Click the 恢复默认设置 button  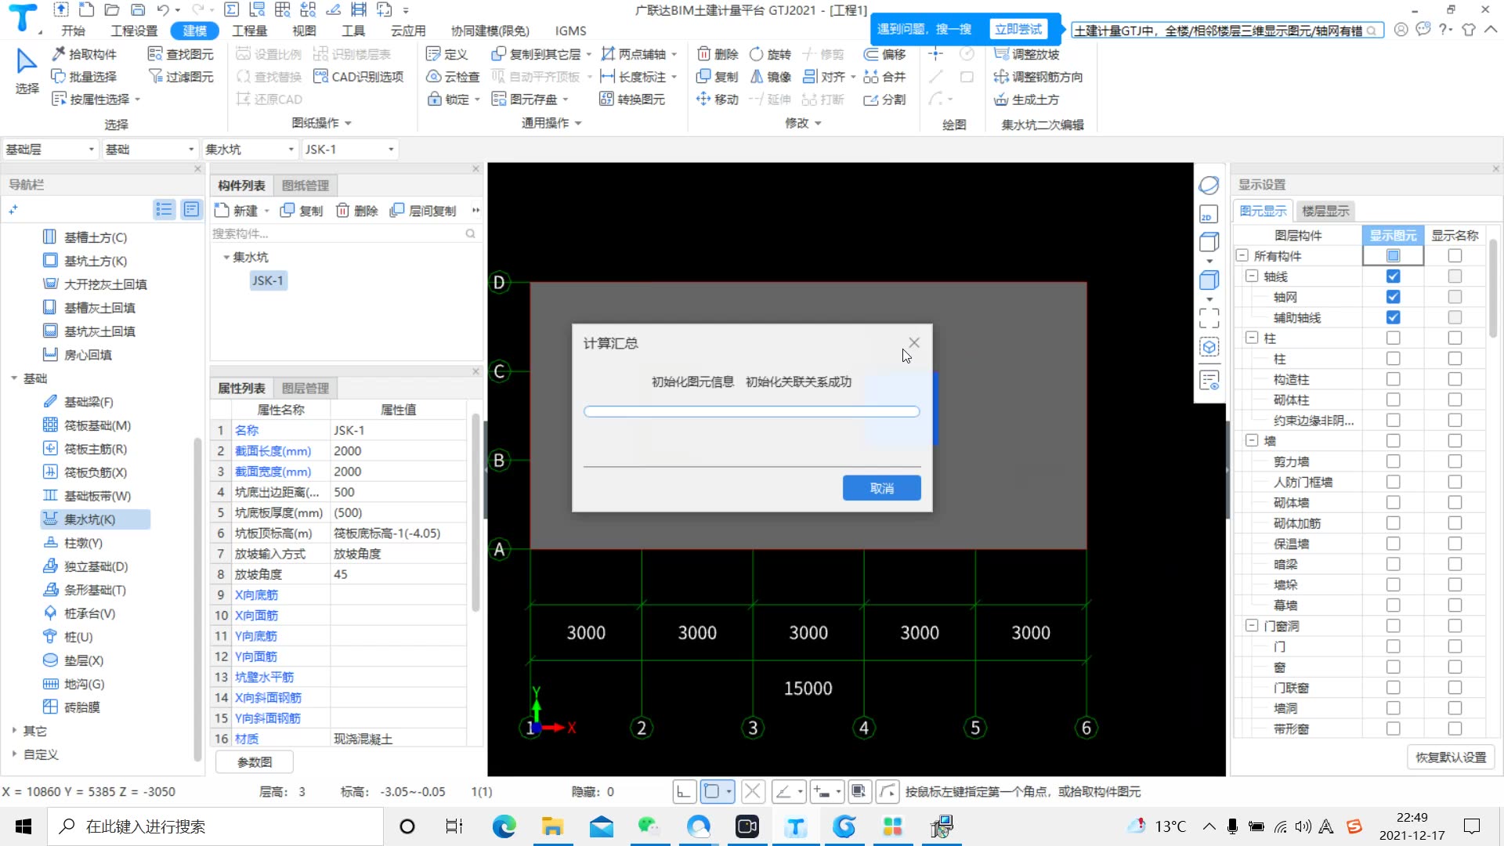(x=1450, y=757)
